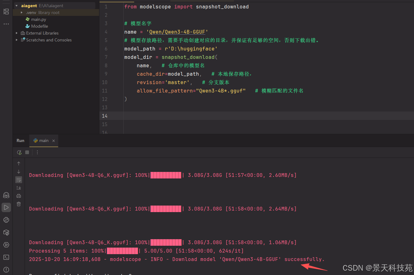Open the Python Console tool window

tap(6, 220)
